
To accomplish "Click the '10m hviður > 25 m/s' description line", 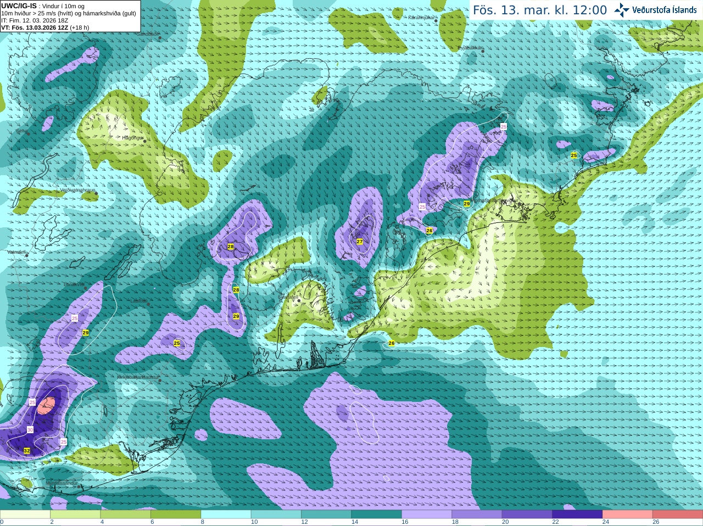I will pos(69,13).
